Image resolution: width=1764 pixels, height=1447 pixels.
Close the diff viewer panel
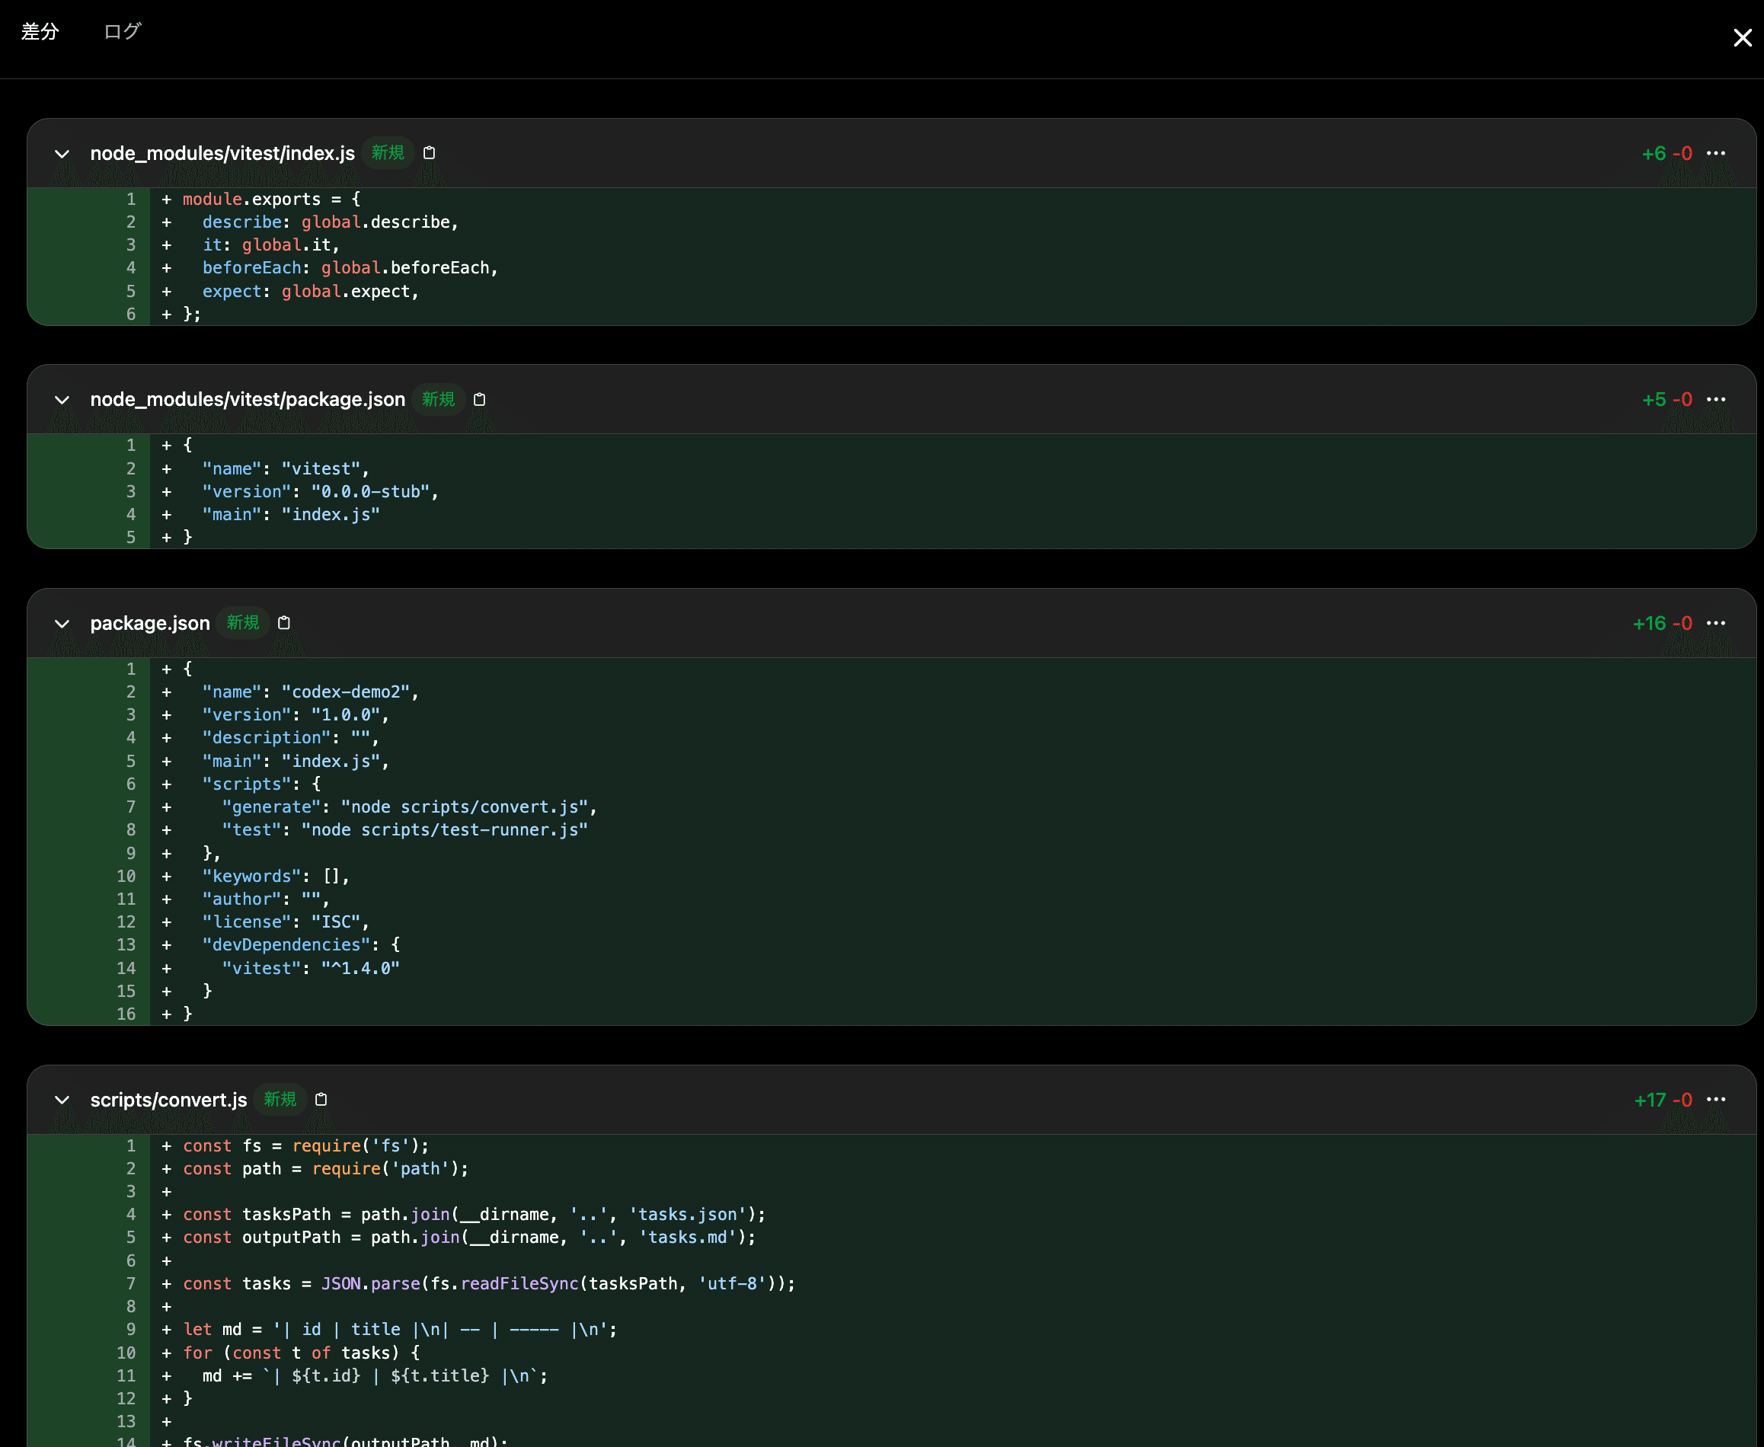tap(1741, 38)
